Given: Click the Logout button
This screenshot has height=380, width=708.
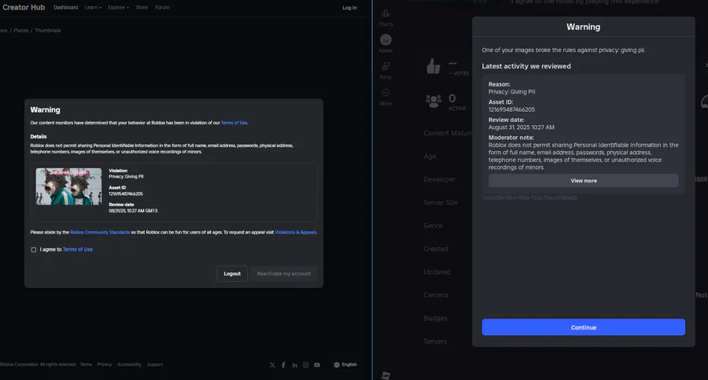Looking at the screenshot, I should tap(232, 274).
